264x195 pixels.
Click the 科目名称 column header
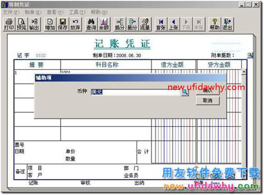pyautogui.click(x=107, y=65)
